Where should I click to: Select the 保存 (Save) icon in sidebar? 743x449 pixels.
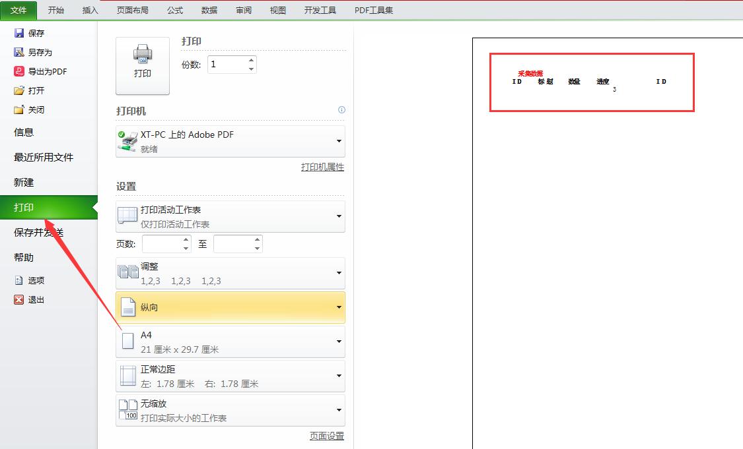(x=17, y=33)
